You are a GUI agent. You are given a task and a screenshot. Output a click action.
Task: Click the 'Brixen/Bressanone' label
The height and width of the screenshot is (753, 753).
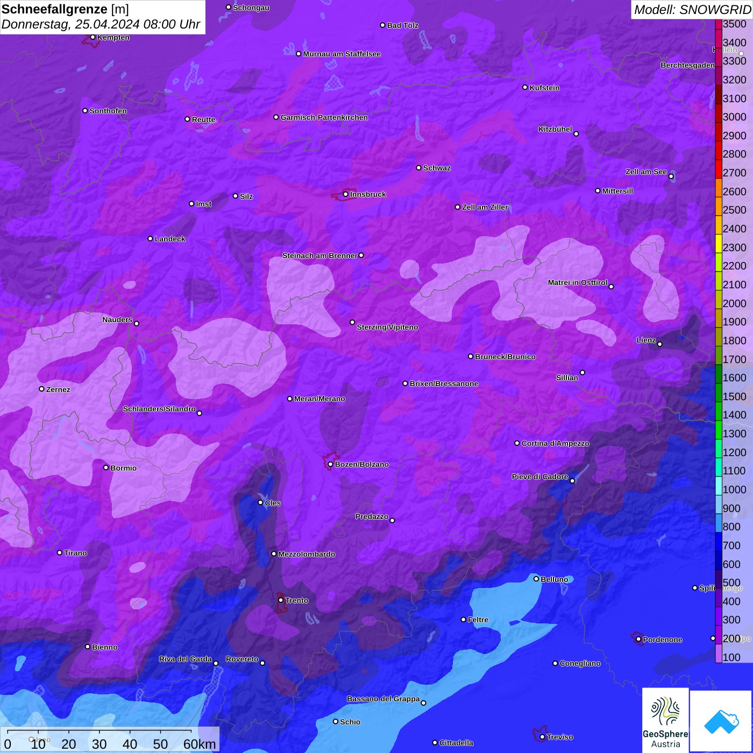(x=444, y=383)
